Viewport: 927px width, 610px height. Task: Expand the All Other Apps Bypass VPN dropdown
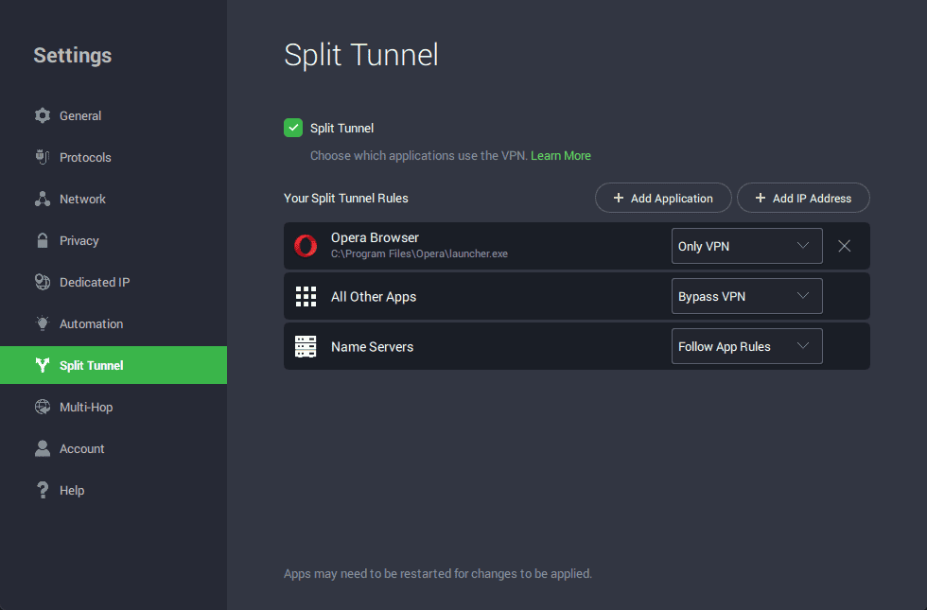point(746,296)
